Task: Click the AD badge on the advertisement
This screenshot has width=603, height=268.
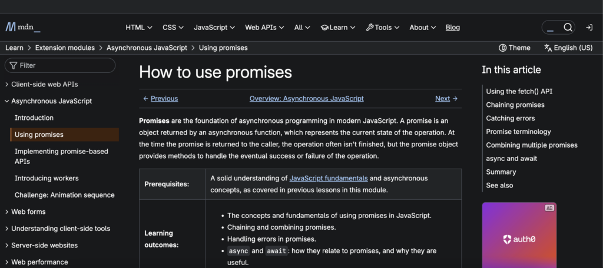Action: (549, 207)
